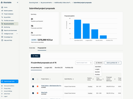This screenshot has width=133, height=99.
Task: Click the Admin Panel icon
Action: click(2, 94)
